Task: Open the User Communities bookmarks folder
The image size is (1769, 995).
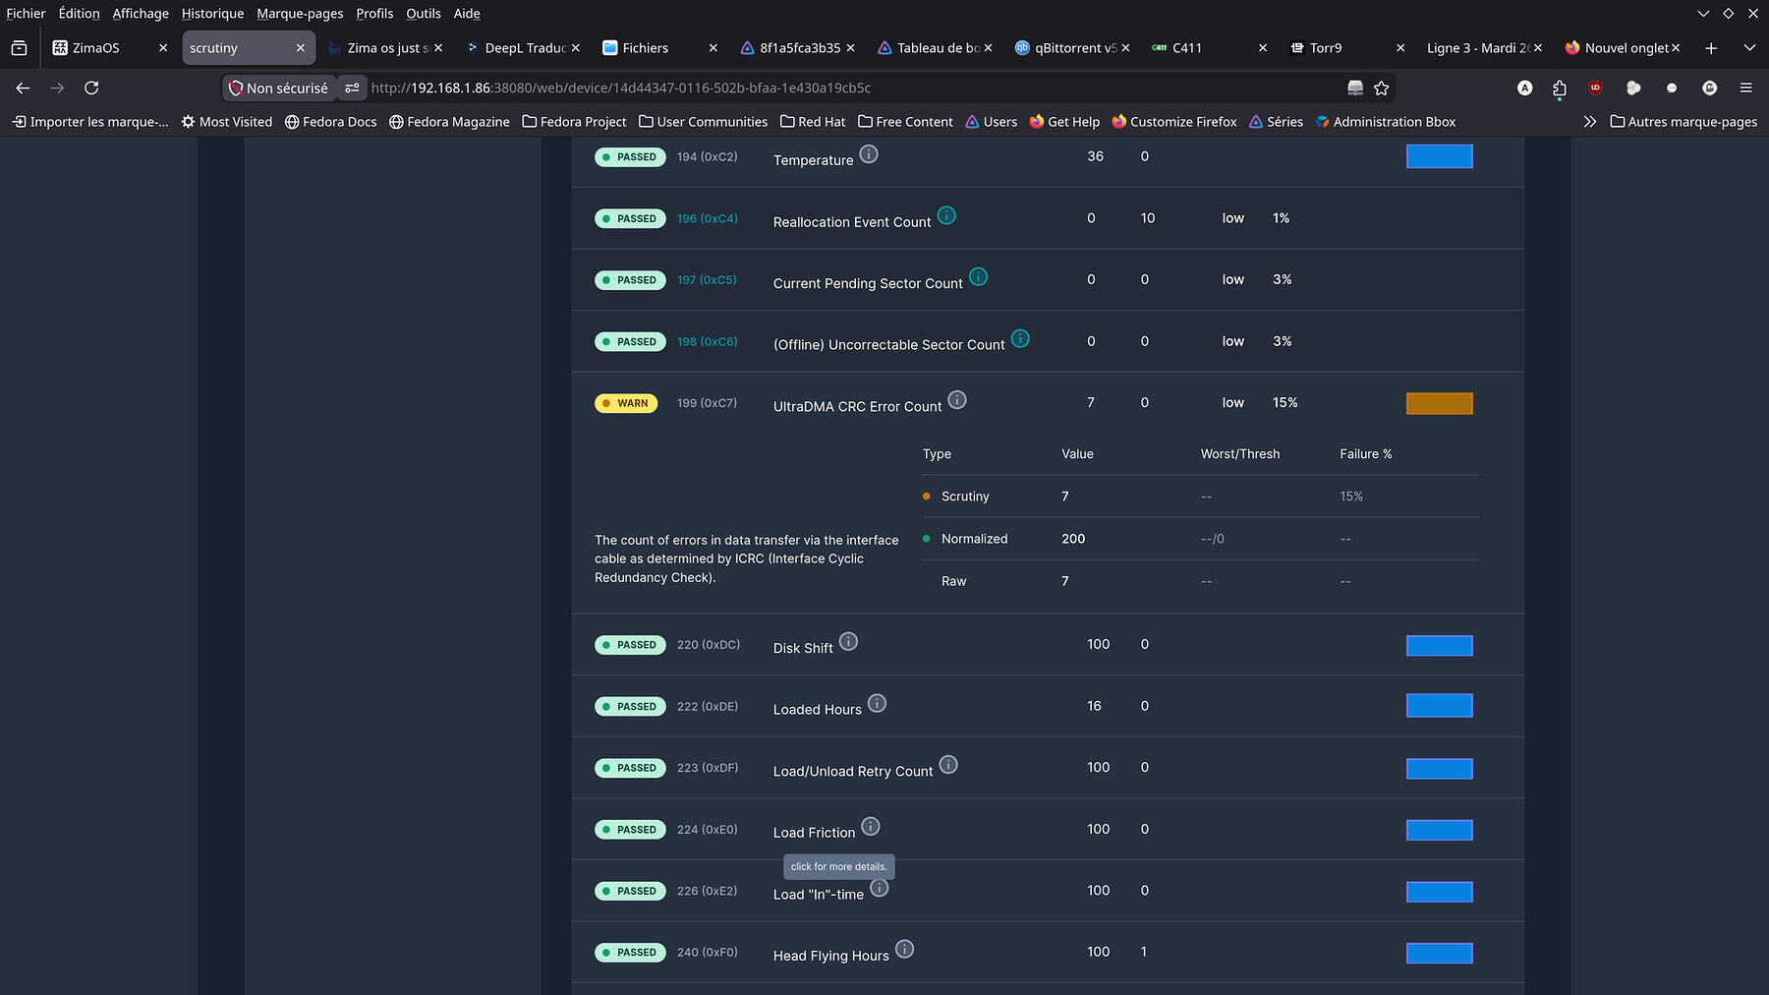Action: [703, 122]
